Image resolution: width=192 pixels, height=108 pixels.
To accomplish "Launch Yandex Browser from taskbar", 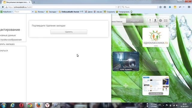I will click(x=47, y=105).
